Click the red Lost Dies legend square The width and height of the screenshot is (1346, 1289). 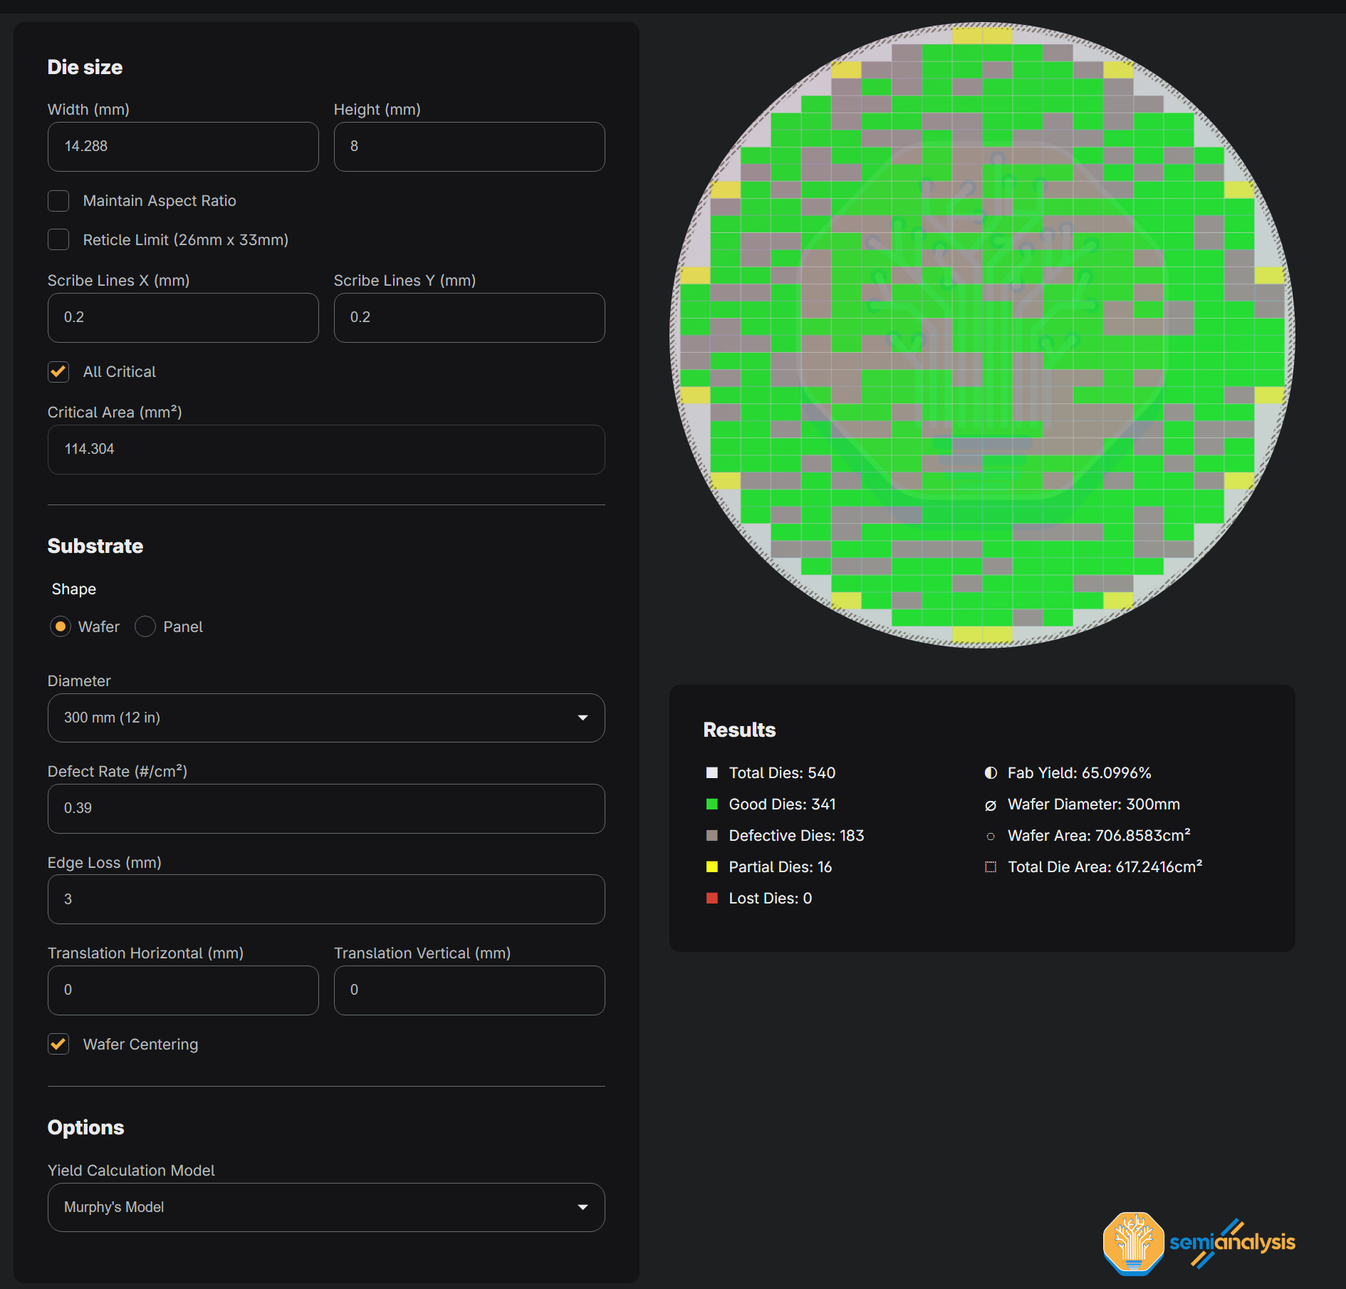click(x=711, y=899)
